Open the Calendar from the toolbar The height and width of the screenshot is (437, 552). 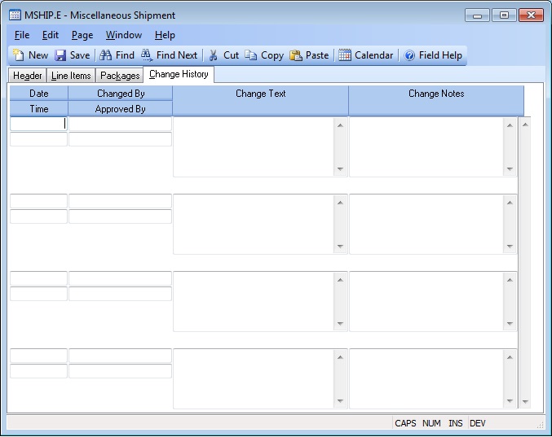coord(345,55)
